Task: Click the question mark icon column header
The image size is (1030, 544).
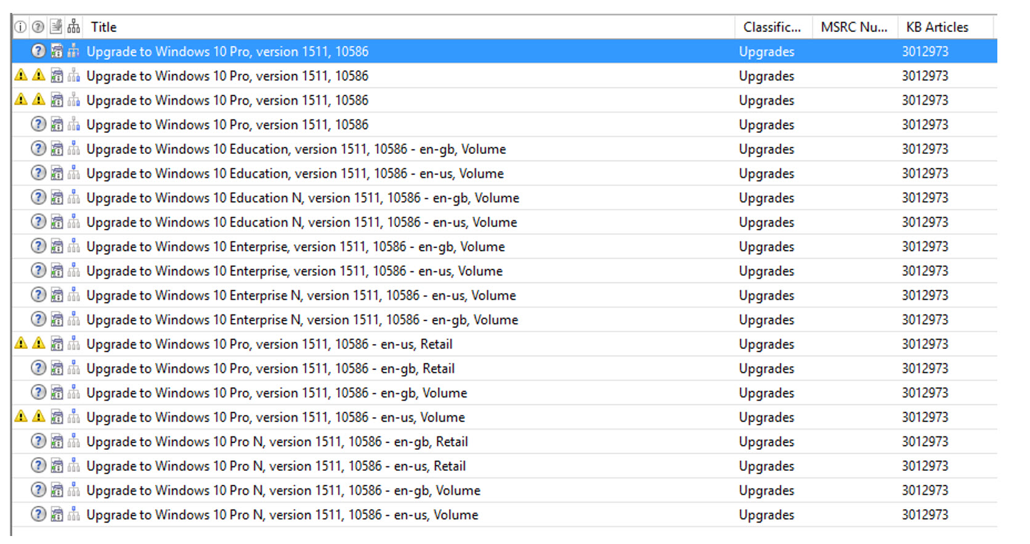Action: pos(38,27)
